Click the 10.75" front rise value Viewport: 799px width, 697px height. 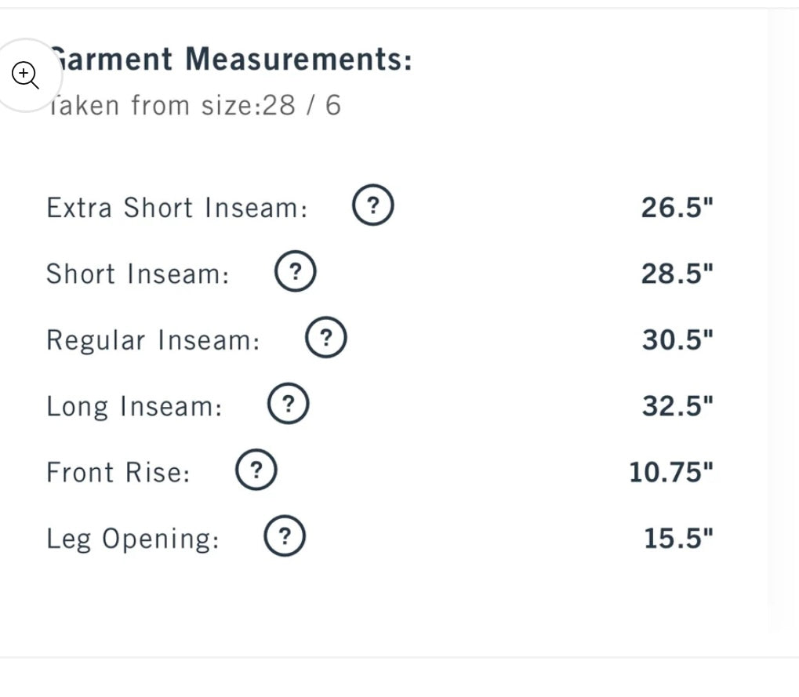pyautogui.click(x=671, y=473)
